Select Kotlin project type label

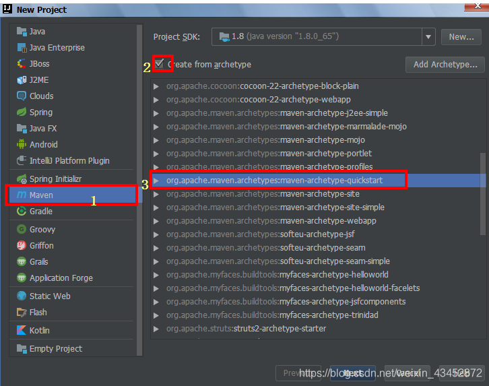pyautogui.click(x=39, y=330)
